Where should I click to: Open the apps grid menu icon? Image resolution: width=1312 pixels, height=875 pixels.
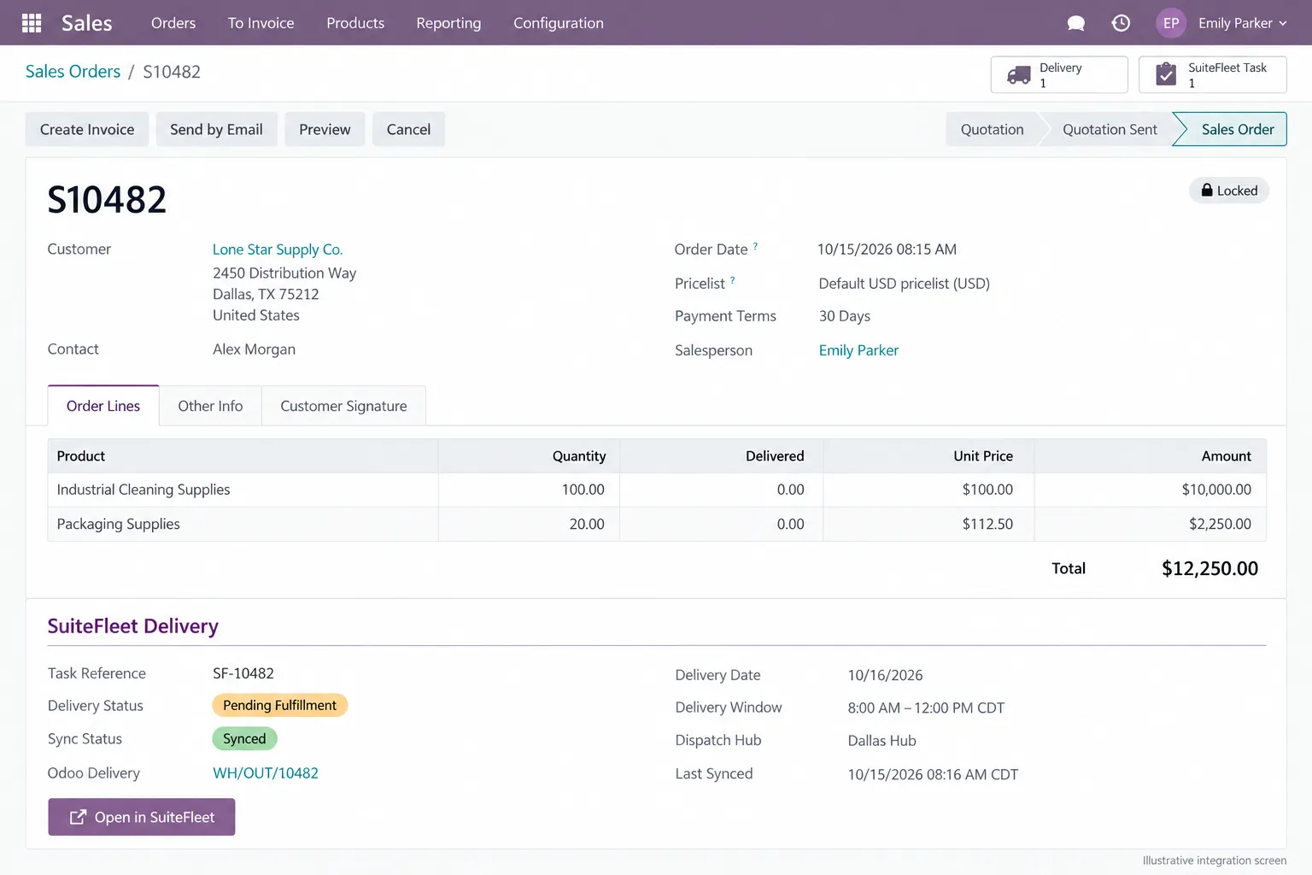click(x=32, y=23)
